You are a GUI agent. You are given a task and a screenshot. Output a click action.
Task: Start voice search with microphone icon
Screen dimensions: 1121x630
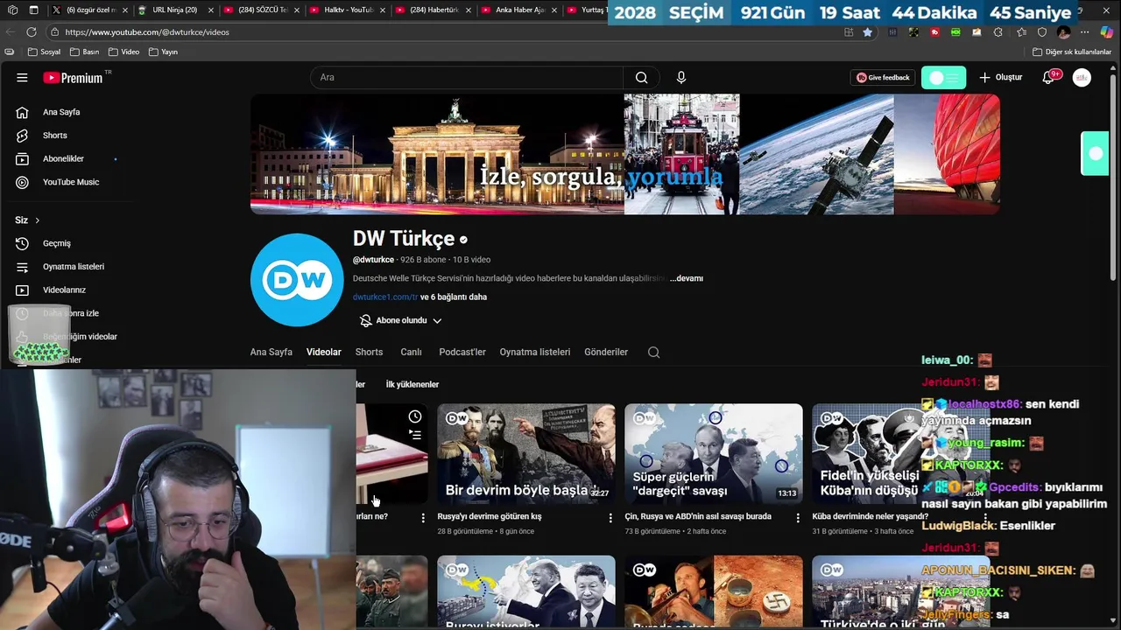point(681,78)
